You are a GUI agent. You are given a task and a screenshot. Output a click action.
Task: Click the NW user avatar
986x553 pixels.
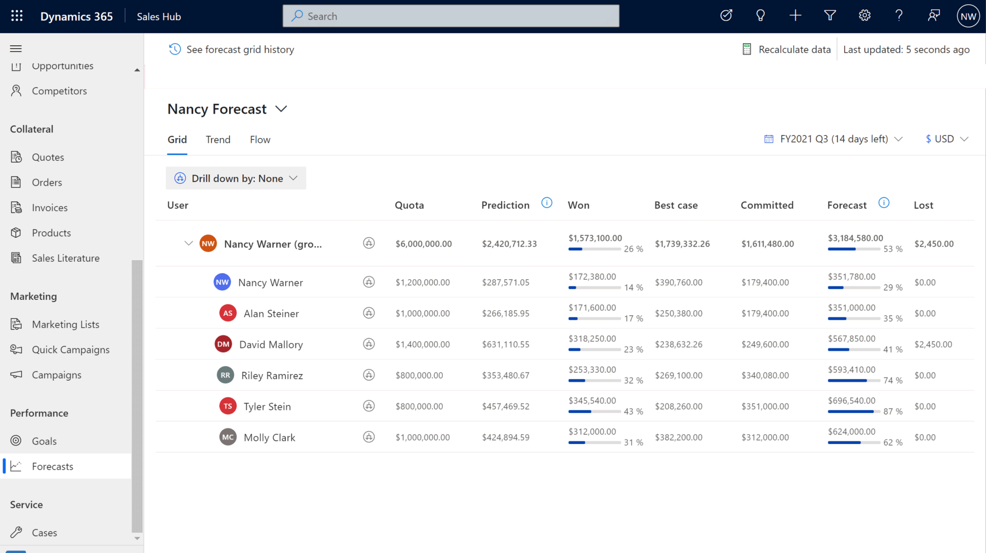point(968,16)
